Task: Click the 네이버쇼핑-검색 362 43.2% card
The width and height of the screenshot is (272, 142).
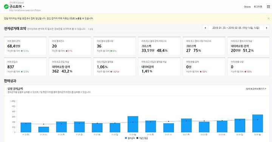Action: (70, 67)
